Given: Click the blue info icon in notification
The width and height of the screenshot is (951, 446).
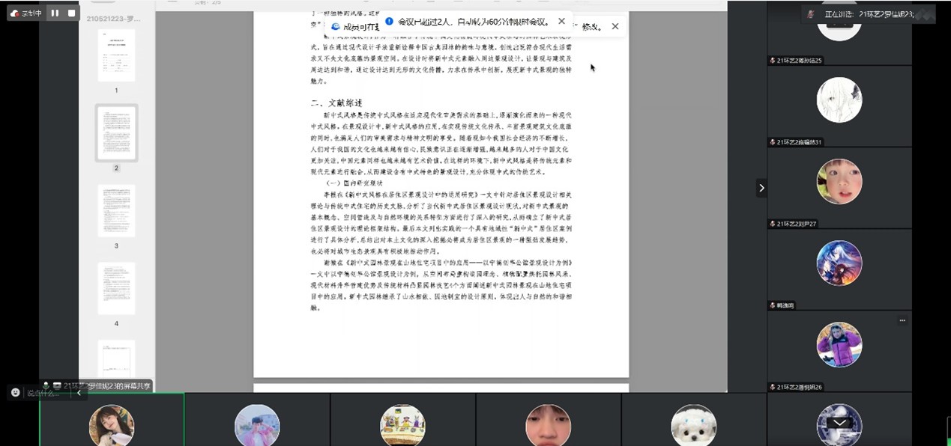Looking at the screenshot, I should (x=389, y=22).
